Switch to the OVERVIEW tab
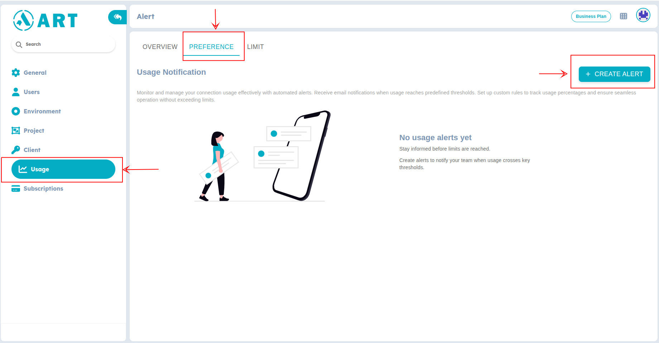The height and width of the screenshot is (343, 659). point(160,47)
